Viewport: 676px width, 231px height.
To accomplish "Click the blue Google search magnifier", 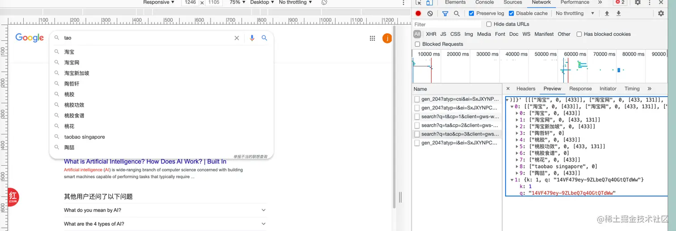I will 265,38.
